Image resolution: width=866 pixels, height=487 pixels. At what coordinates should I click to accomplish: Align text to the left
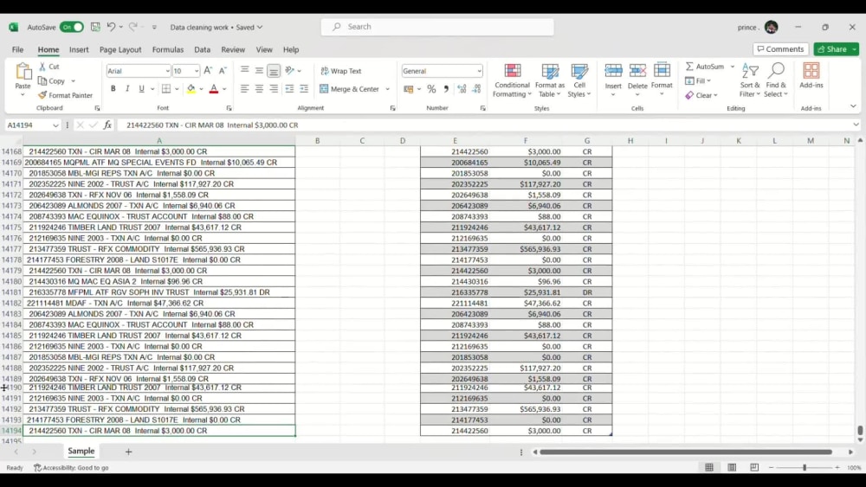pos(245,89)
